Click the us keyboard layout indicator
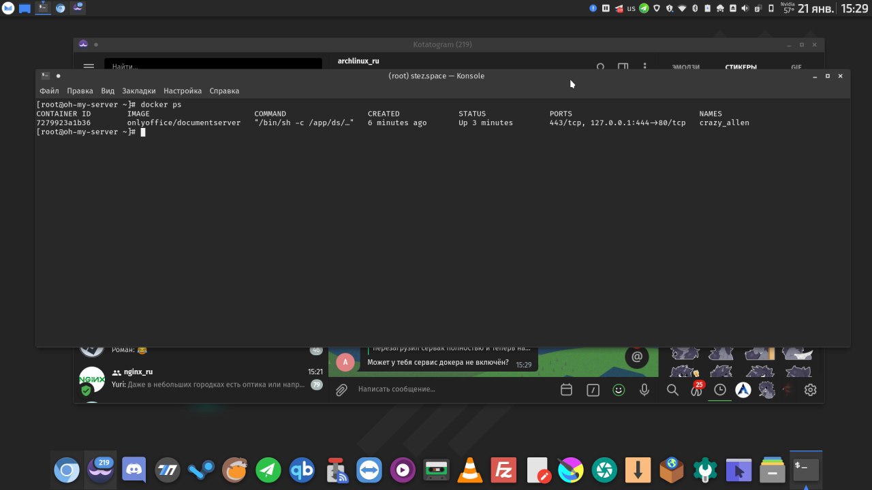 [x=631, y=8]
